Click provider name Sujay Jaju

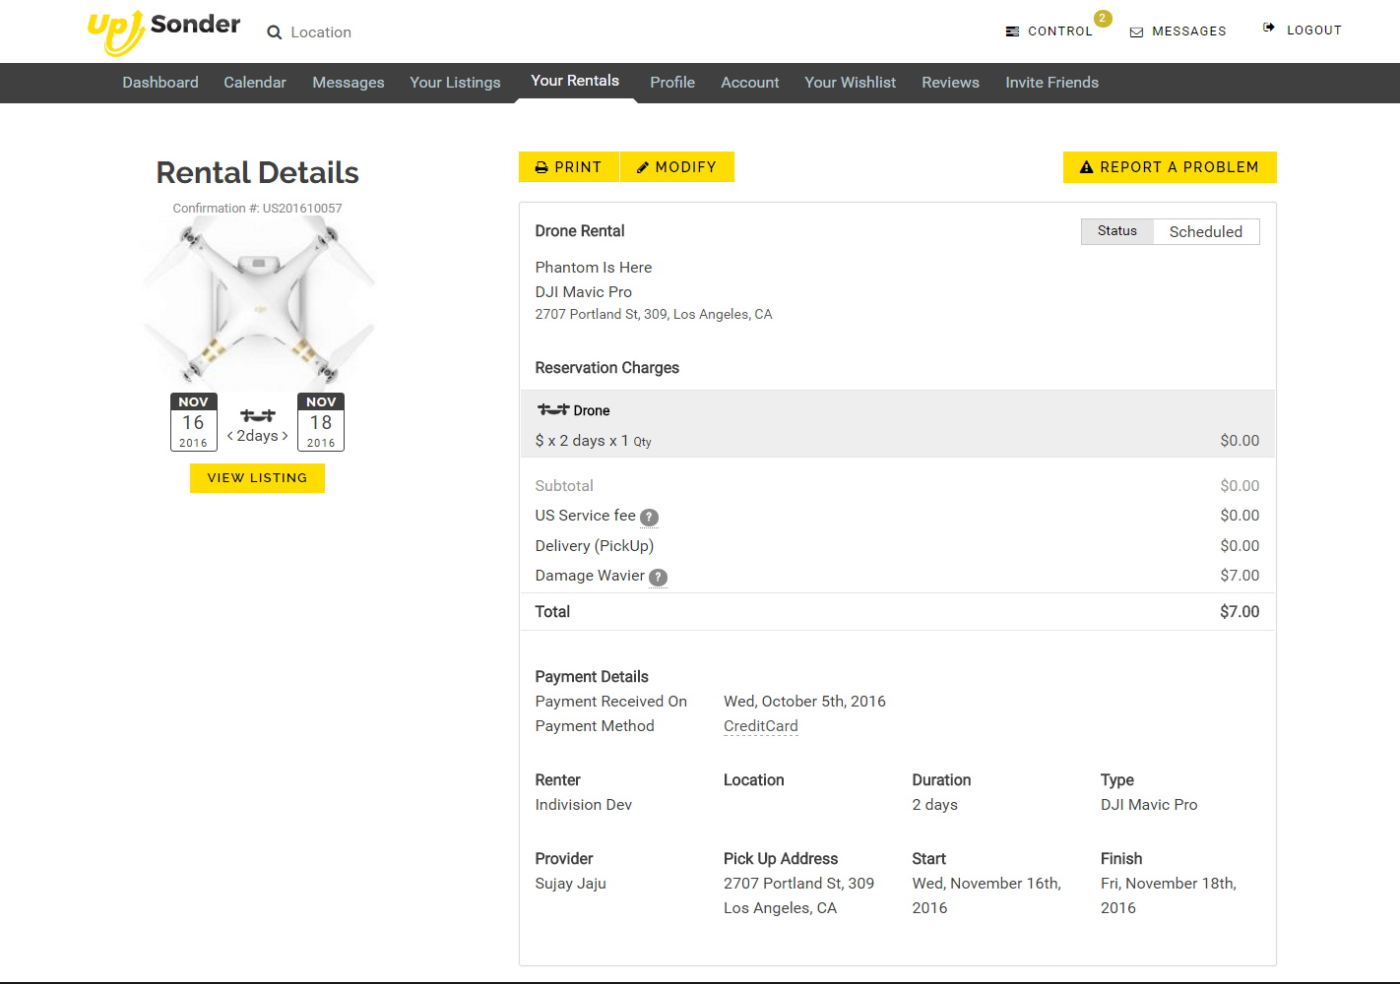pos(571,884)
